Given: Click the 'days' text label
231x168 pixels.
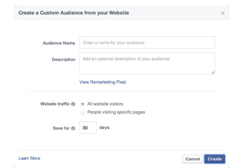Looking at the screenshot, I should pyautogui.click(x=104, y=128).
